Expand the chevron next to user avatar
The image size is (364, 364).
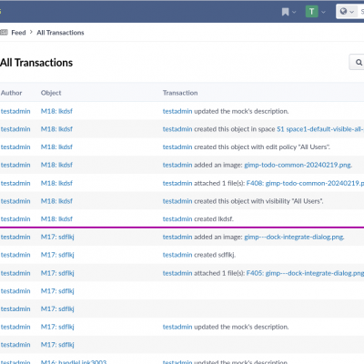click(323, 12)
